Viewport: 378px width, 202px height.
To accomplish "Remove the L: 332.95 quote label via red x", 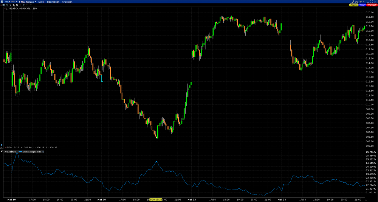I will (5, 8).
